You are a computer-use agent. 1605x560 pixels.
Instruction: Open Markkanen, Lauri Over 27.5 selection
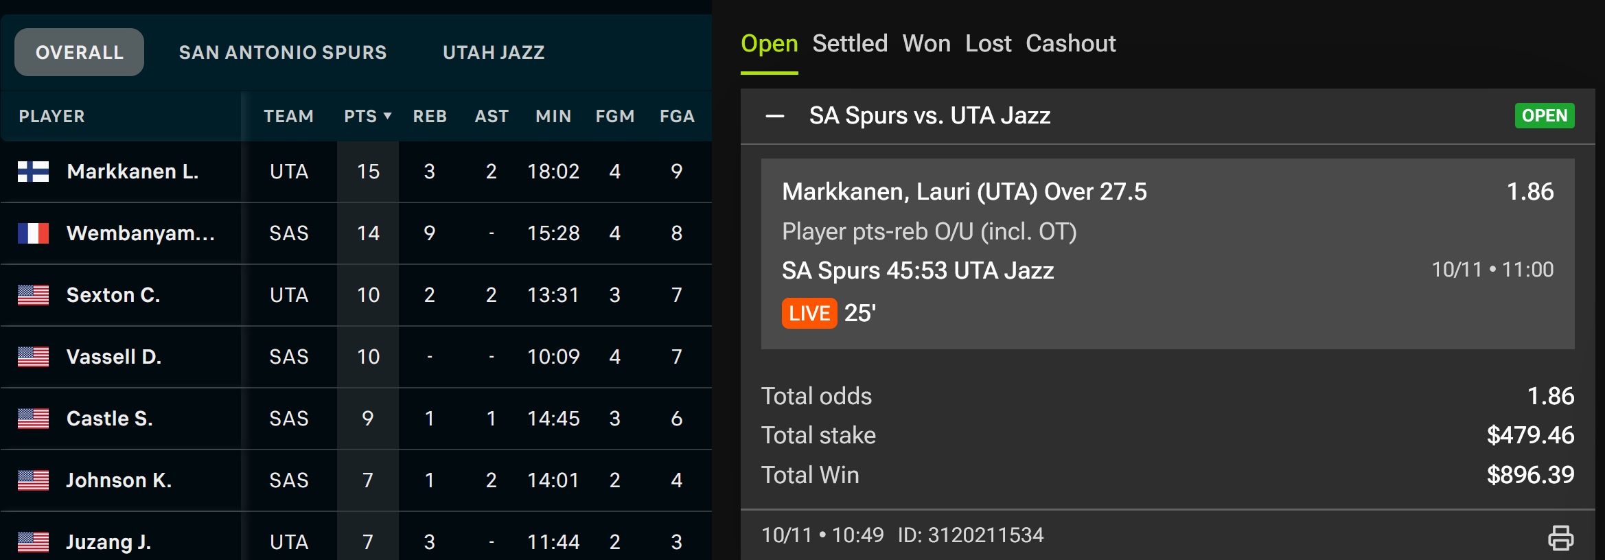click(x=964, y=192)
